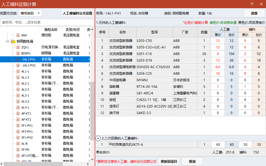This screenshot has height=166, width=266.
Task: Click 更新到项目 button
Action: pos(169,161)
